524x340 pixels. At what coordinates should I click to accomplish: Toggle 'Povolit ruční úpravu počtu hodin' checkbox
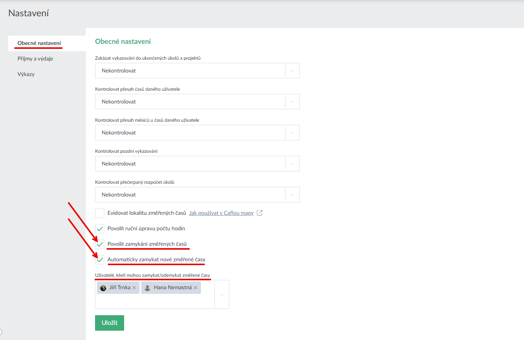[100, 229]
